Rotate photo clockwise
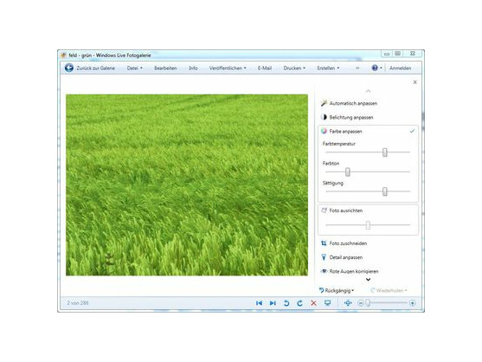Screen dimensions: 482x362 click(x=299, y=303)
